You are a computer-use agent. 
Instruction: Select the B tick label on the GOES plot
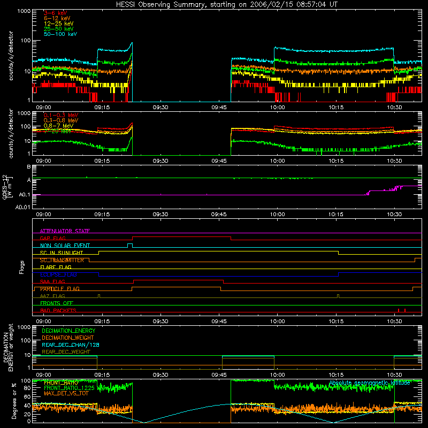tap(29, 166)
